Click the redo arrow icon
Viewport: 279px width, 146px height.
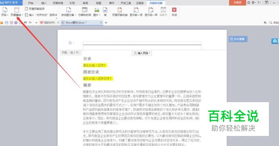[x=30, y=23]
